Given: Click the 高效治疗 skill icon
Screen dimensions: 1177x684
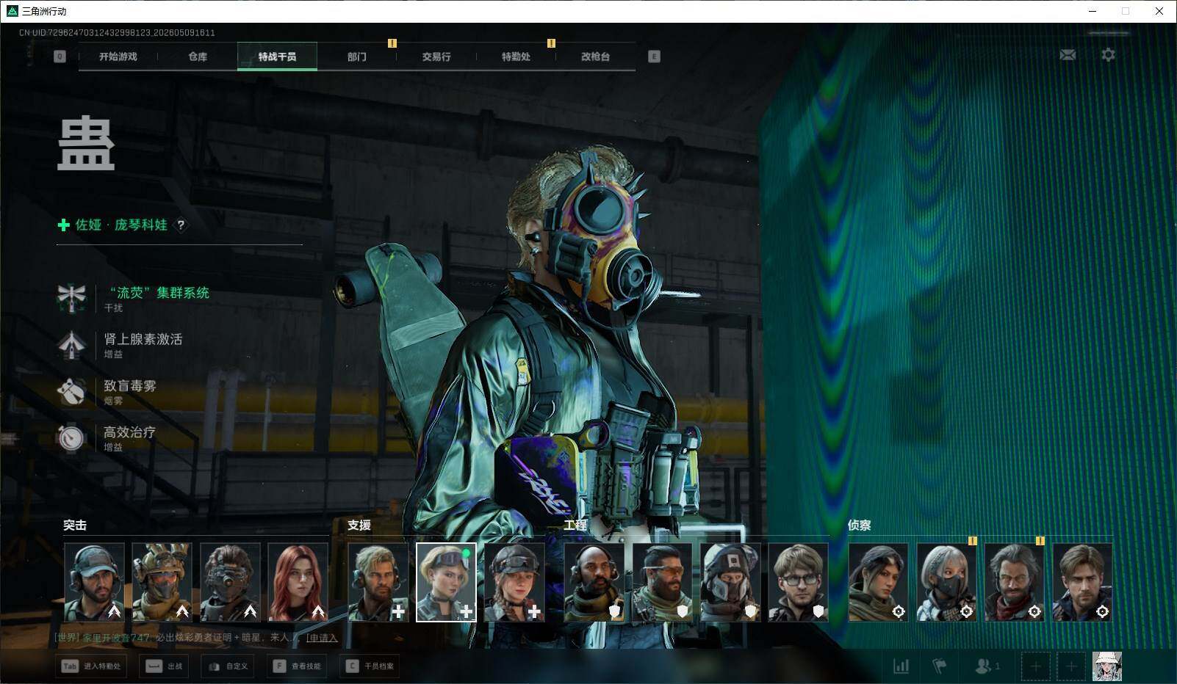Looking at the screenshot, I should (71, 437).
